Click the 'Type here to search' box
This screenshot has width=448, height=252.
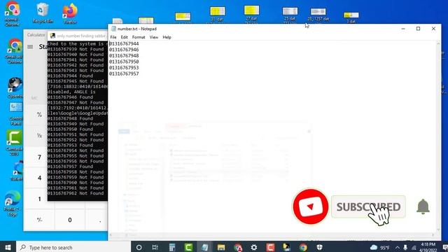click(x=73, y=247)
